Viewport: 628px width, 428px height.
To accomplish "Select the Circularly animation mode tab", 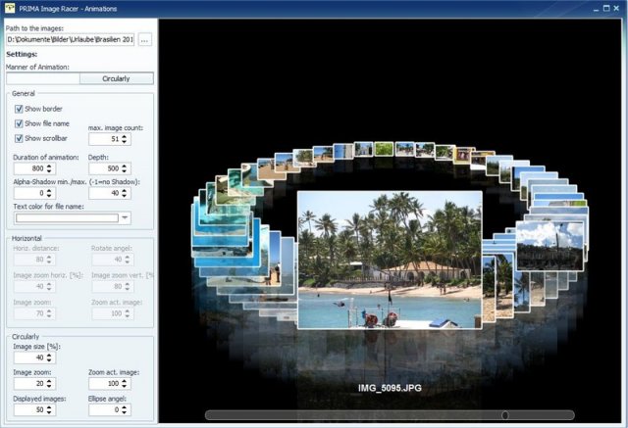I will pos(116,78).
